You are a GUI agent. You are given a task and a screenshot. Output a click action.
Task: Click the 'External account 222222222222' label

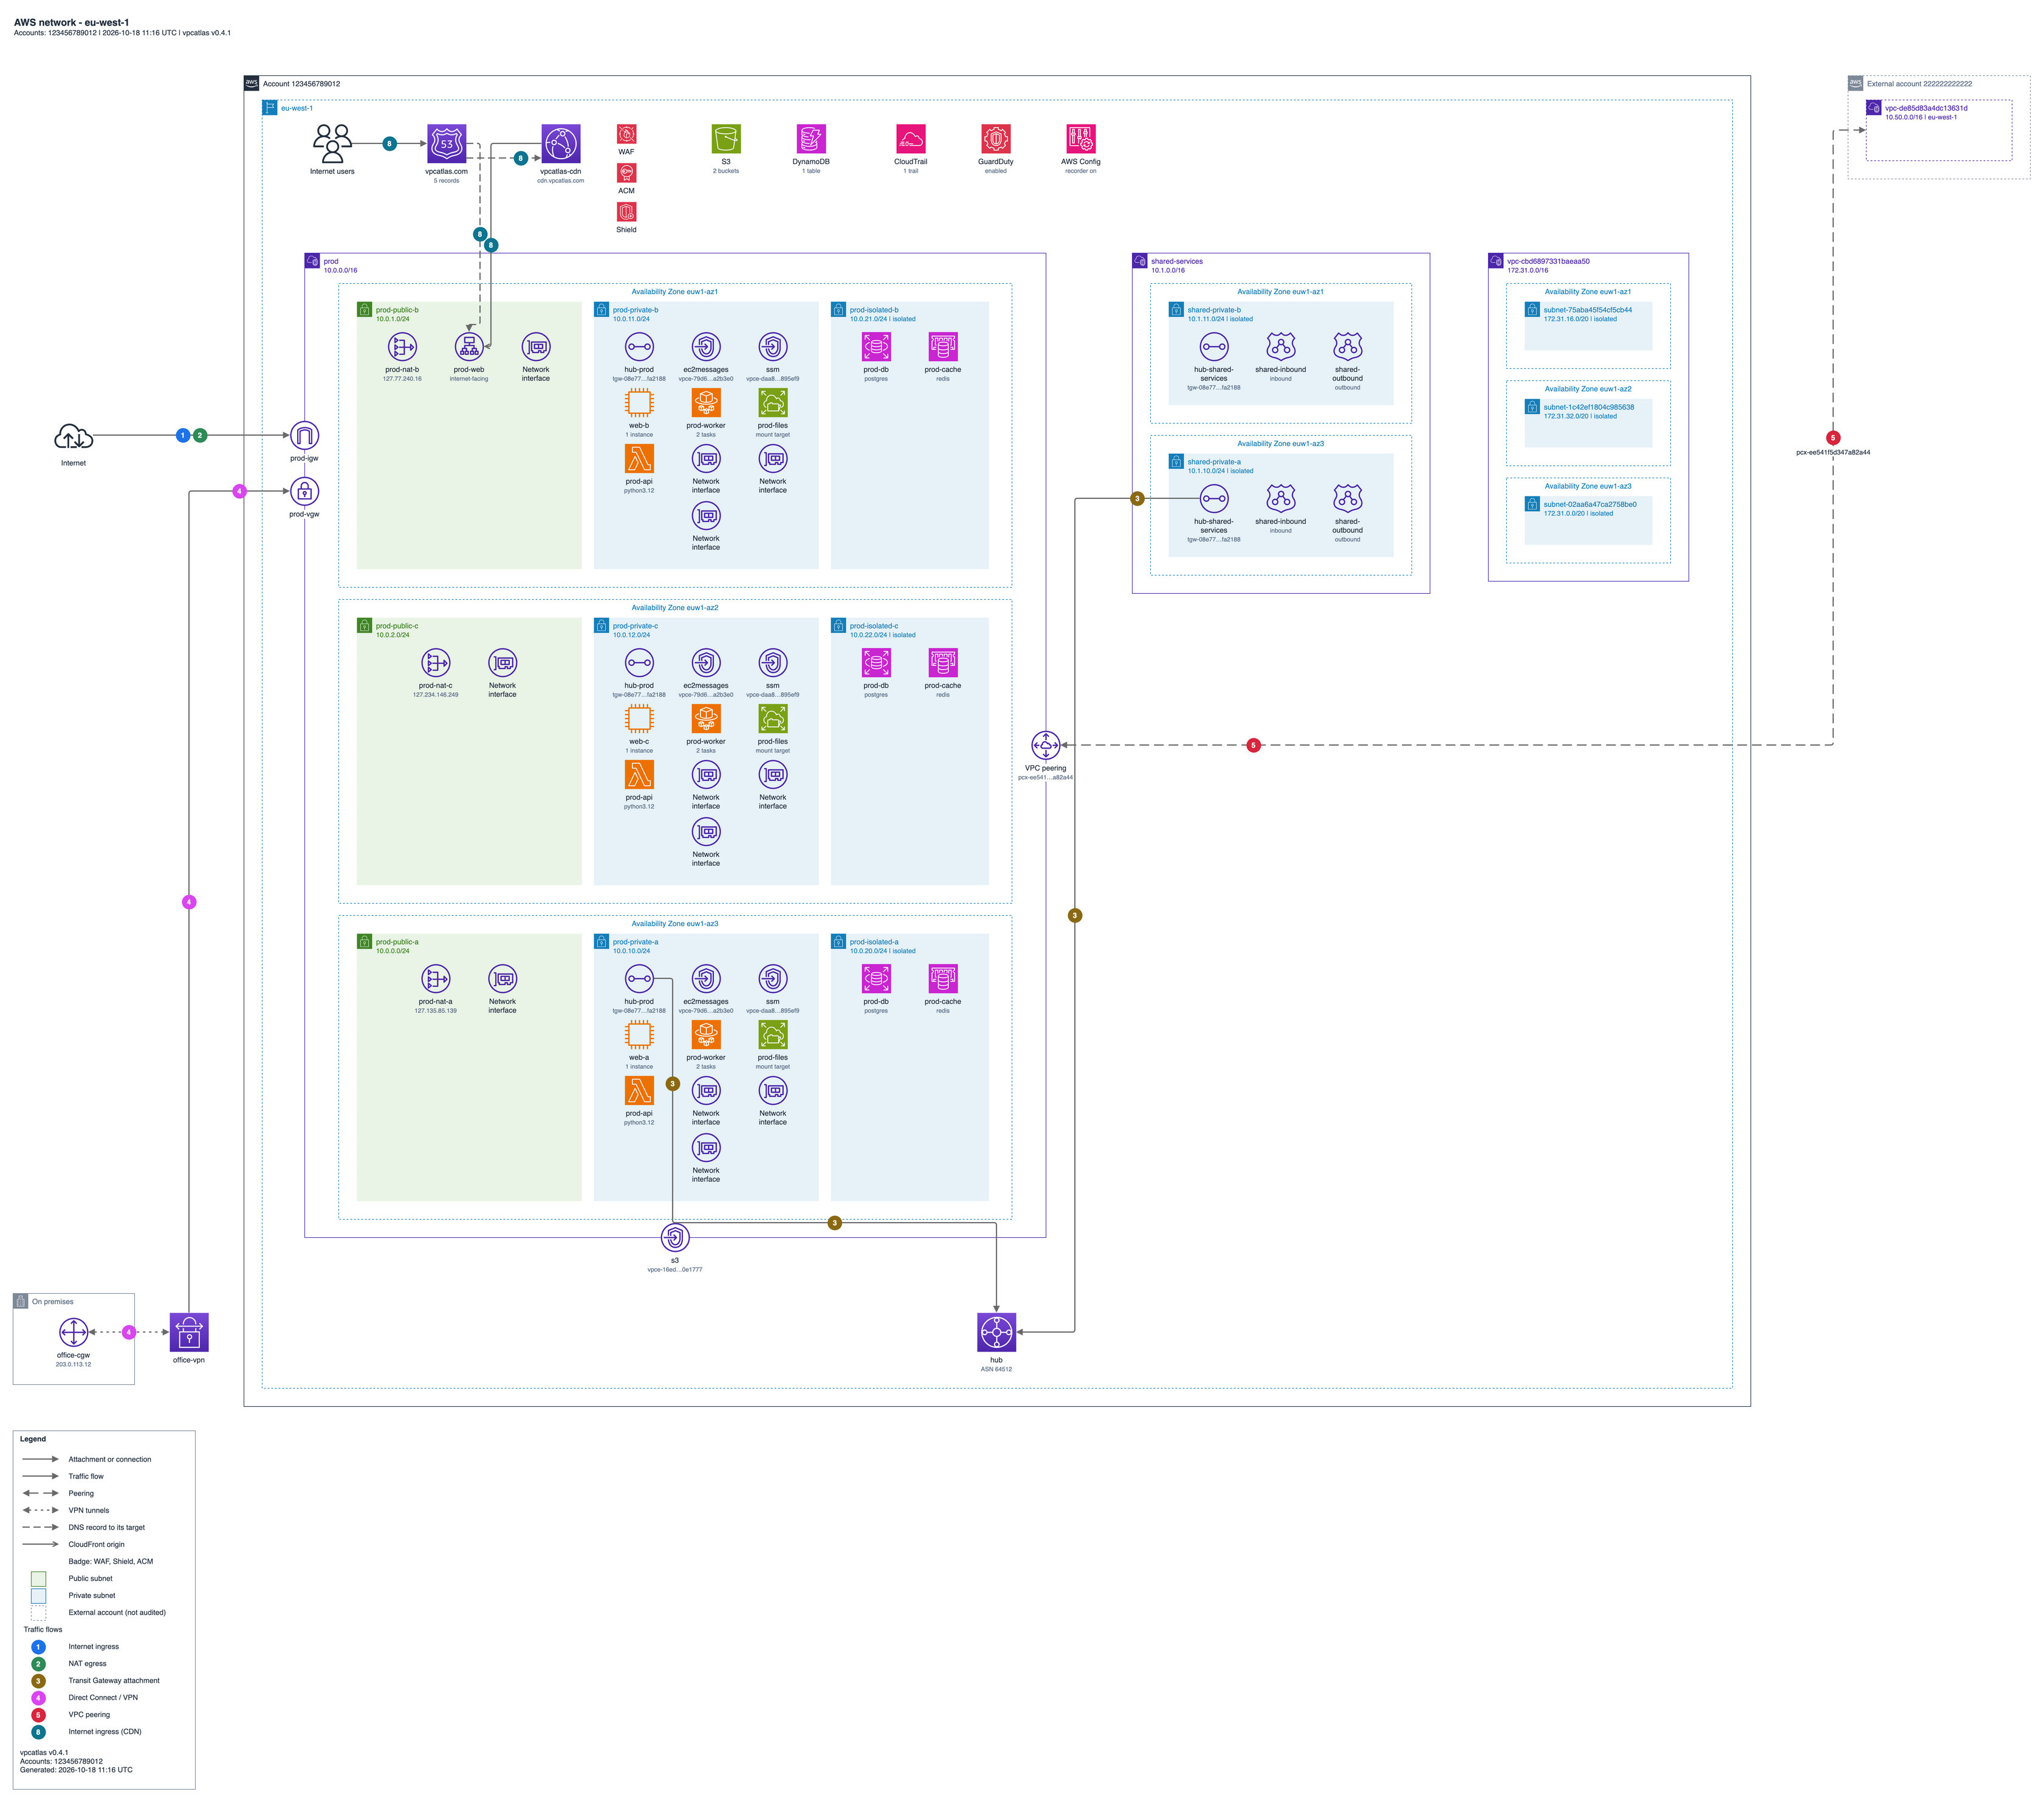coord(1919,84)
